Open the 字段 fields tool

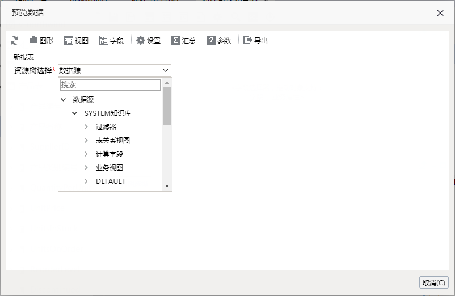tap(111, 40)
